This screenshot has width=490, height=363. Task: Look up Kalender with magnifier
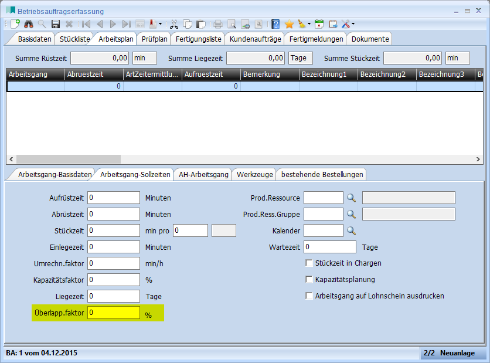351,230
